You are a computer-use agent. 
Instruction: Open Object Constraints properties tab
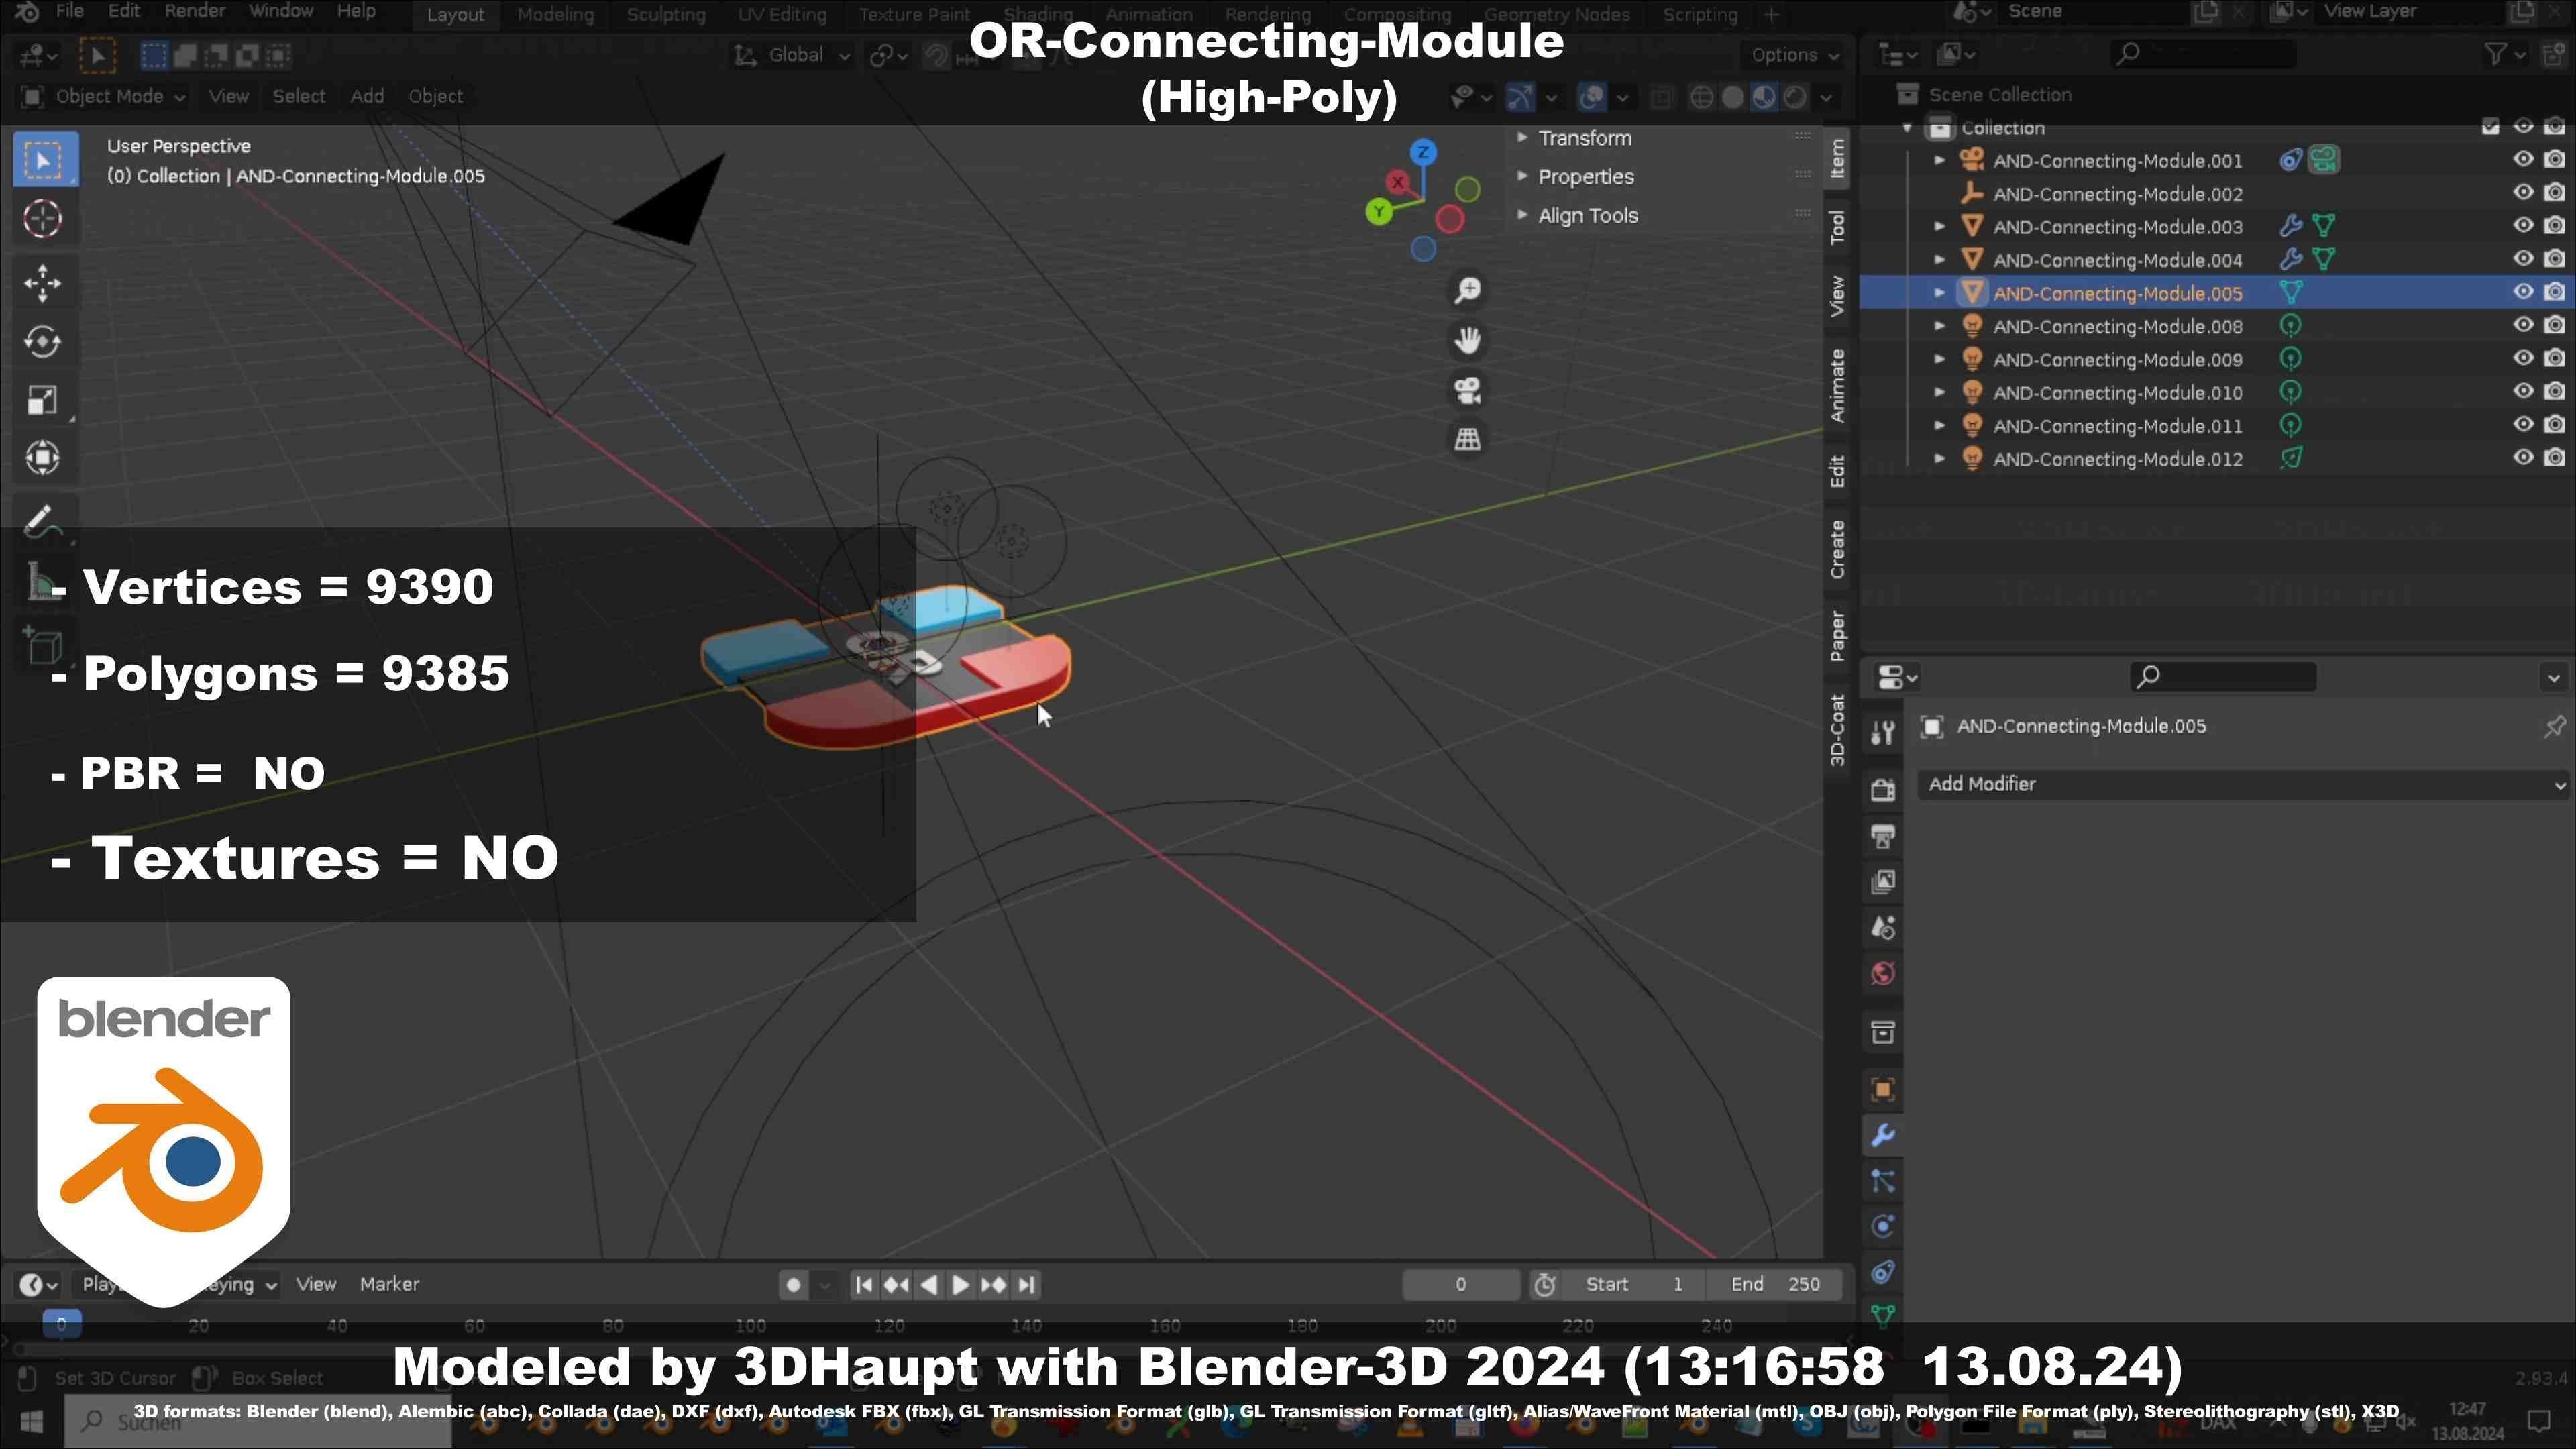(x=1883, y=1272)
